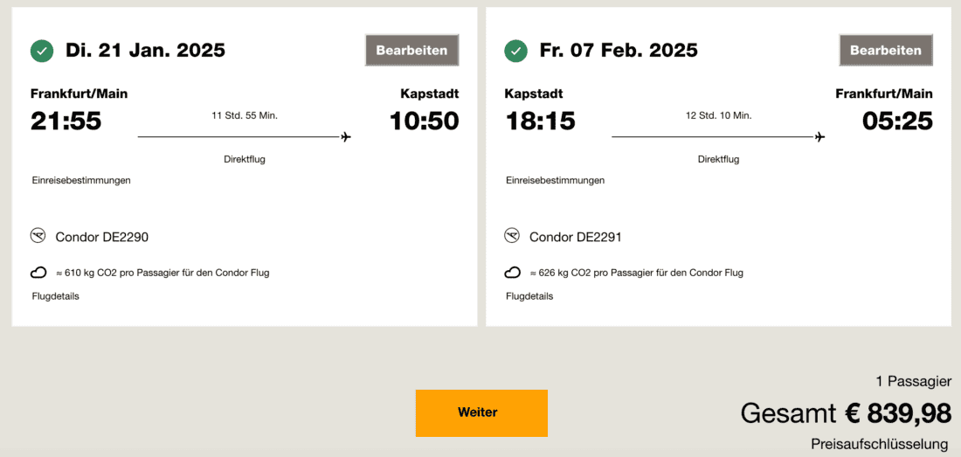The width and height of the screenshot is (961, 457).
Task: Click the airplane icon on return flight line
Action: 819,137
